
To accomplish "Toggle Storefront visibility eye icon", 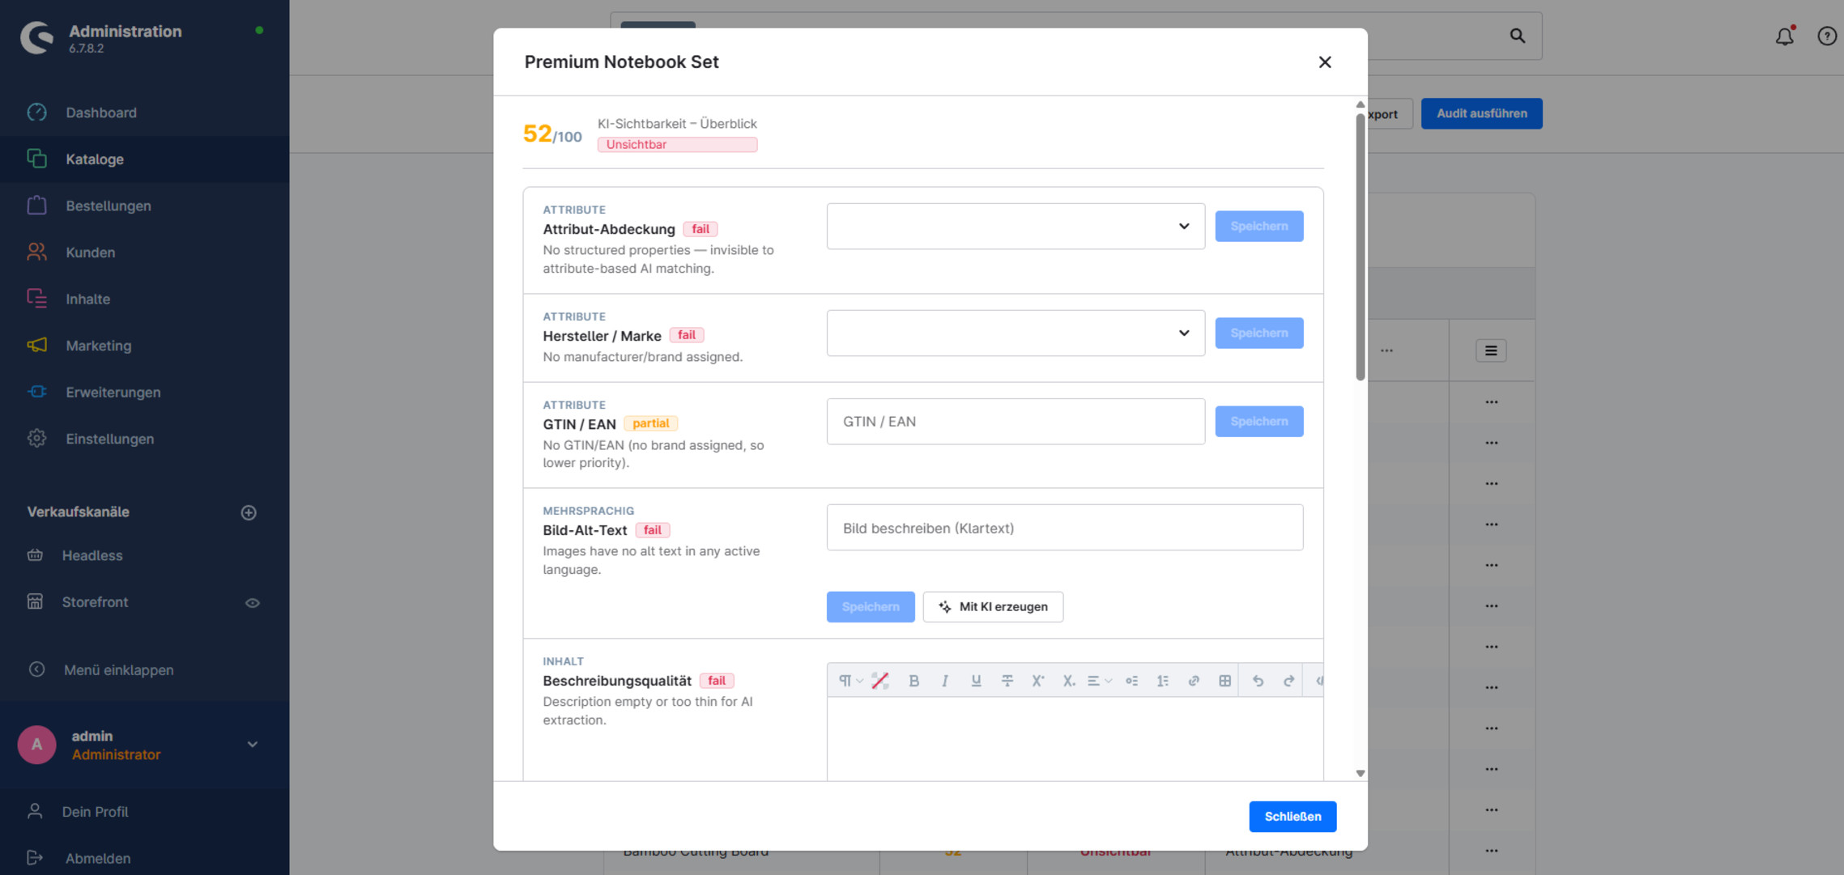I will (x=253, y=602).
